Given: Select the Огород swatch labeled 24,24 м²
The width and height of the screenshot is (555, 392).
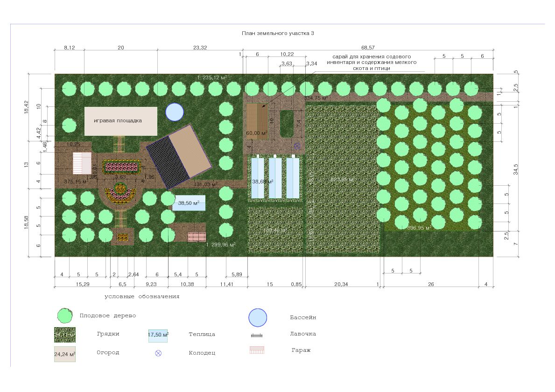Looking at the screenshot, I should coord(65,354).
